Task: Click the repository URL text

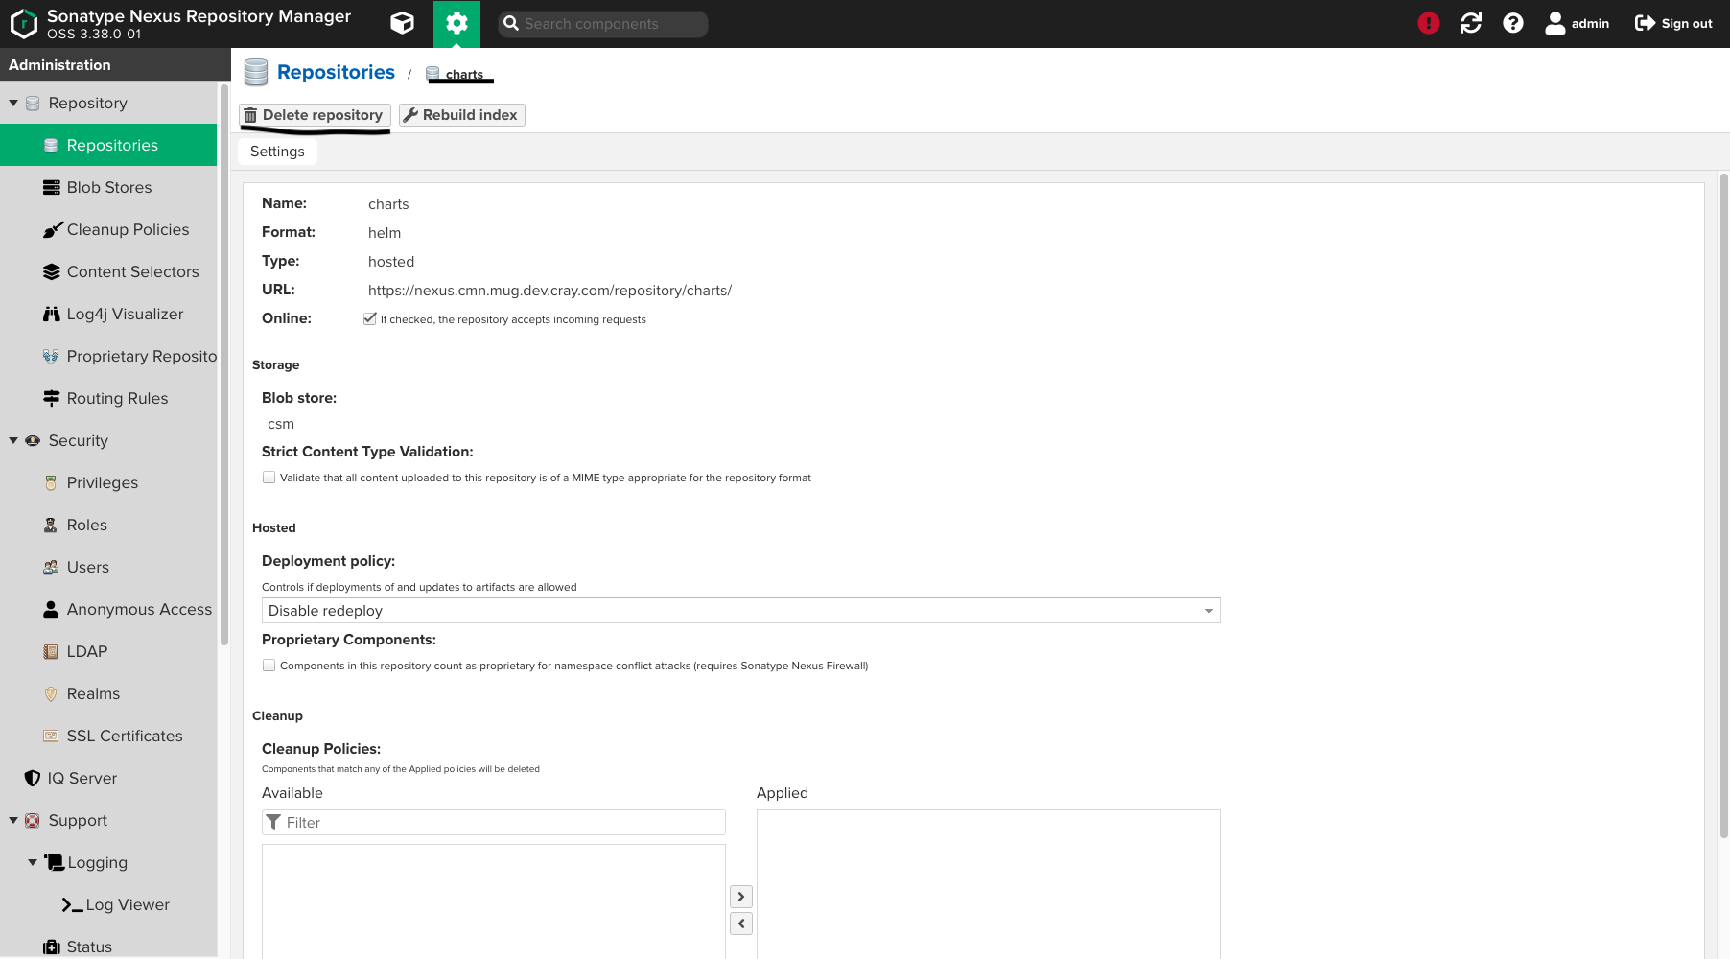Action: [549, 290]
